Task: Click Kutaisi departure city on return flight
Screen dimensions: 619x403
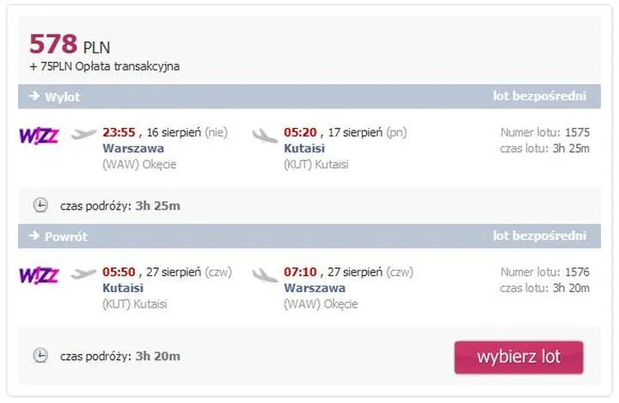Action: [x=123, y=288]
